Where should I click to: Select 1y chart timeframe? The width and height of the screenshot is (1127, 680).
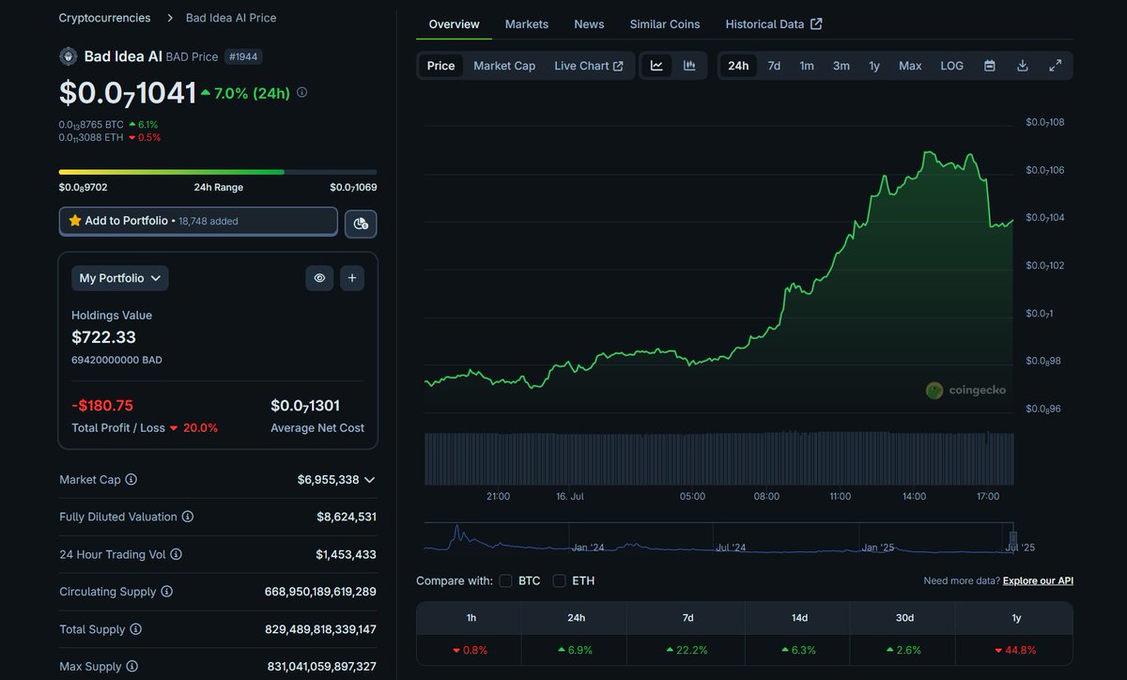(874, 66)
